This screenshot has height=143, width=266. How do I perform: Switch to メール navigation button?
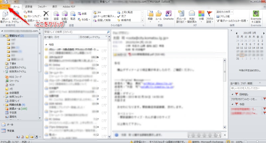[10, 124]
